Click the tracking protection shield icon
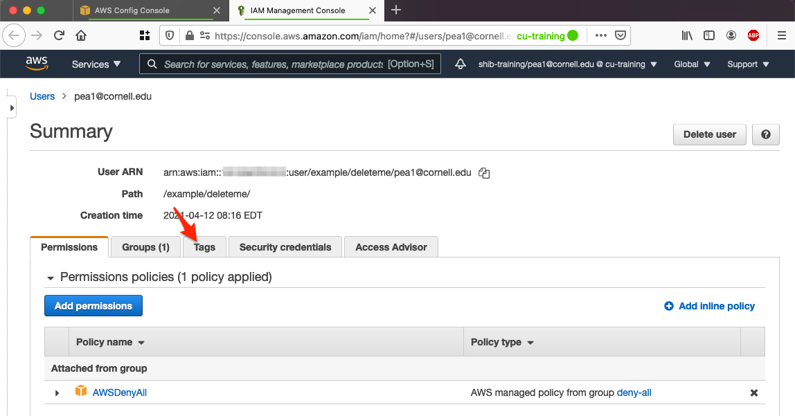This screenshot has height=416, width=795. tap(170, 35)
